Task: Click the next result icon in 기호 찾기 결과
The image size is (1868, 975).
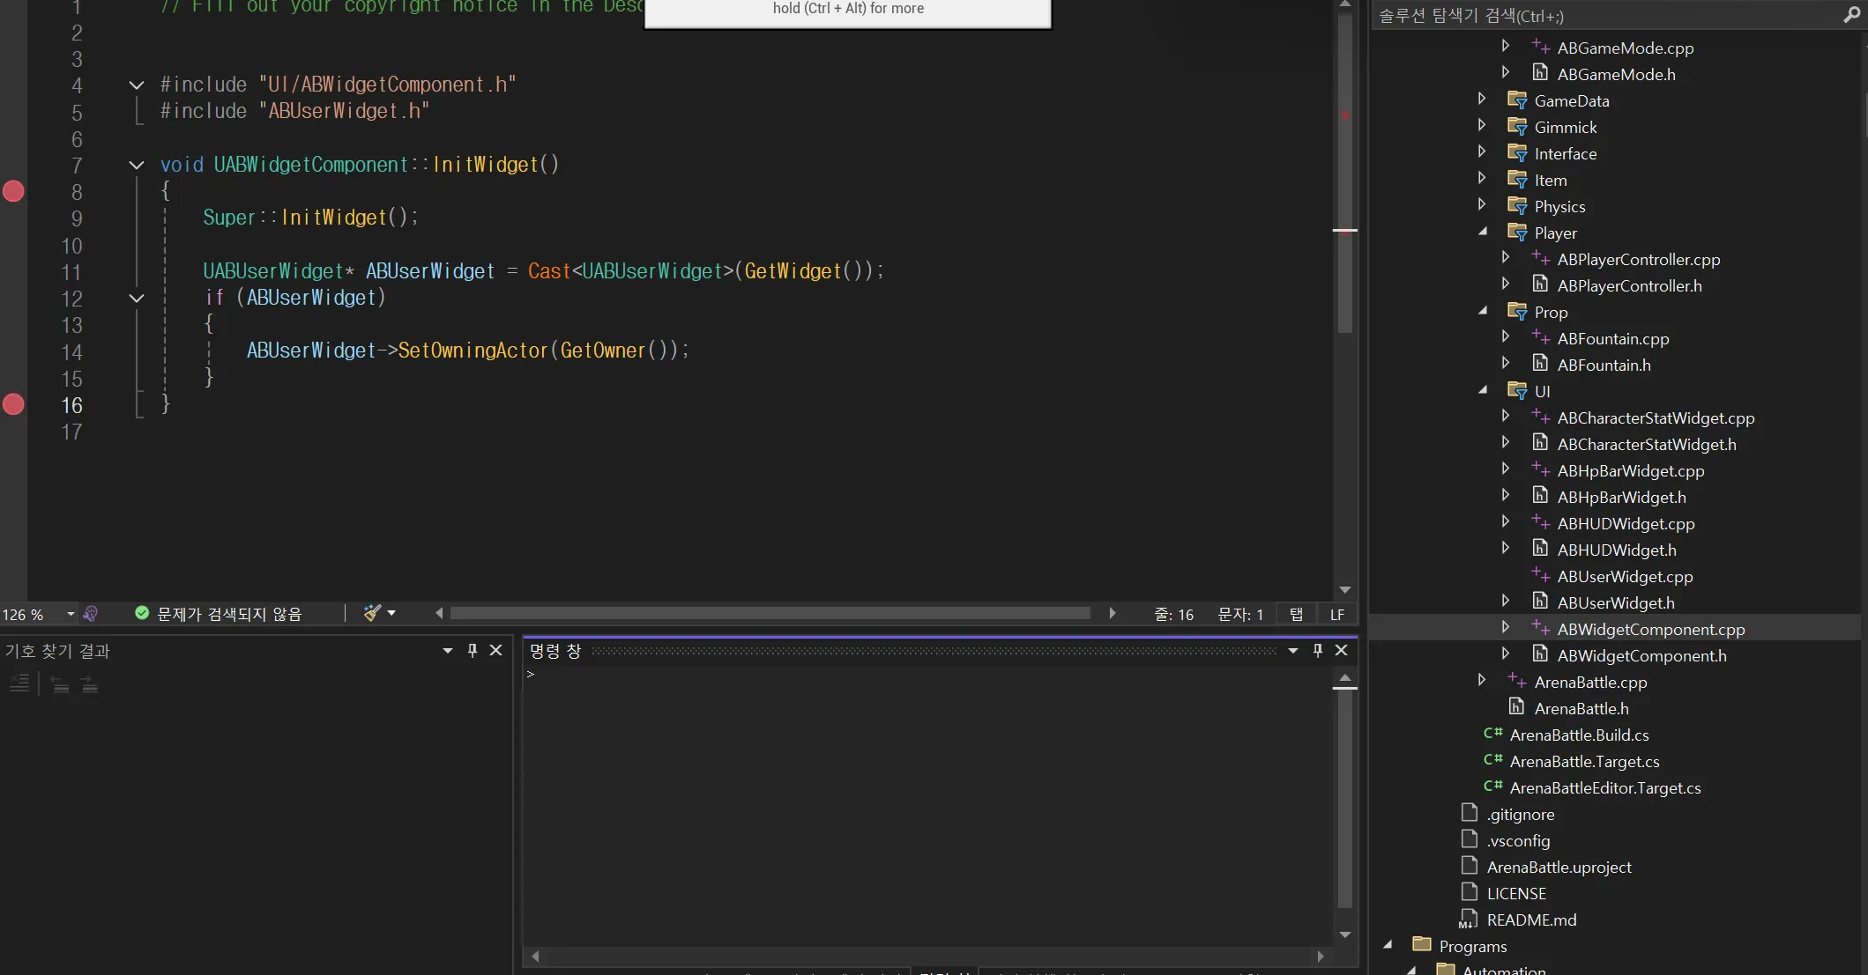Action: pos(89,684)
